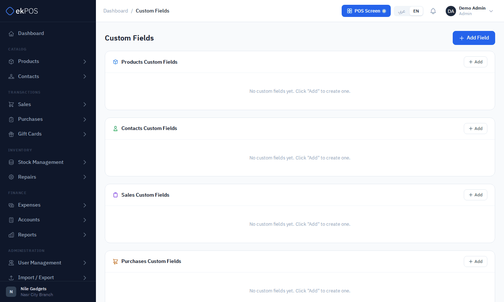Add a Products custom field
This screenshot has width=504, height=302.
coord(476,62)
